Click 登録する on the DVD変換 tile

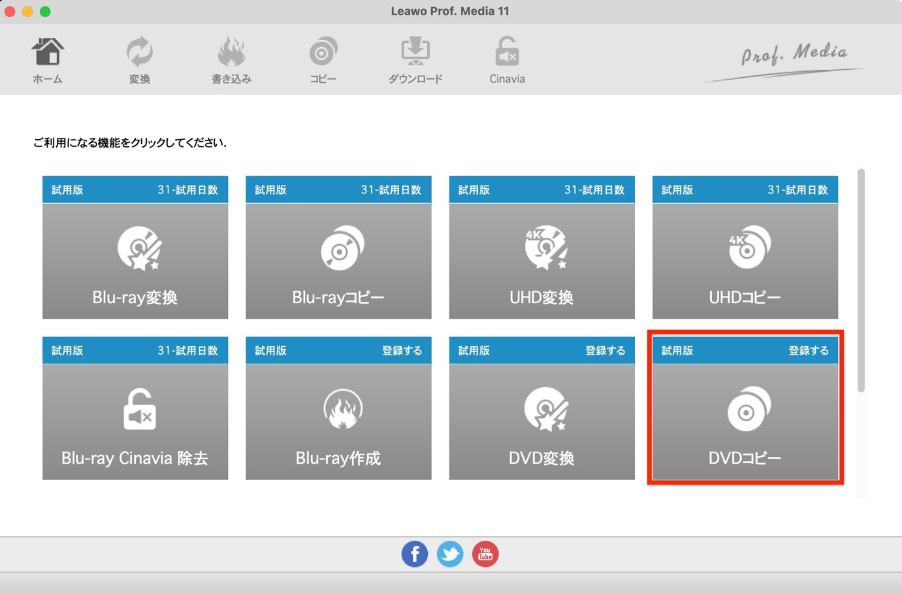[605, 351]
